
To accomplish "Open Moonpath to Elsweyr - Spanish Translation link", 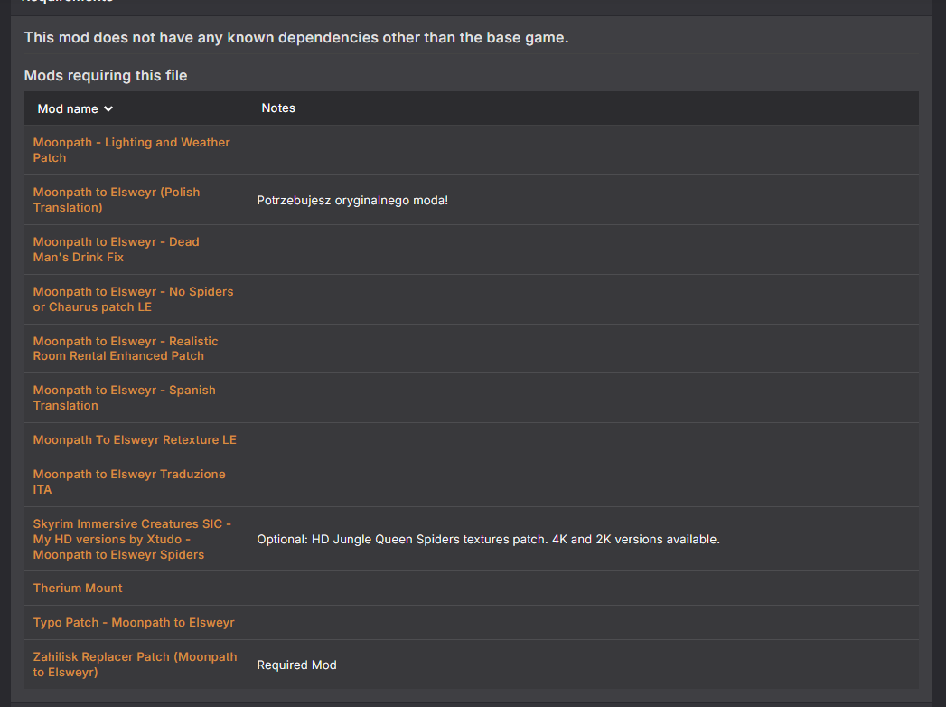I will (125, 398).
